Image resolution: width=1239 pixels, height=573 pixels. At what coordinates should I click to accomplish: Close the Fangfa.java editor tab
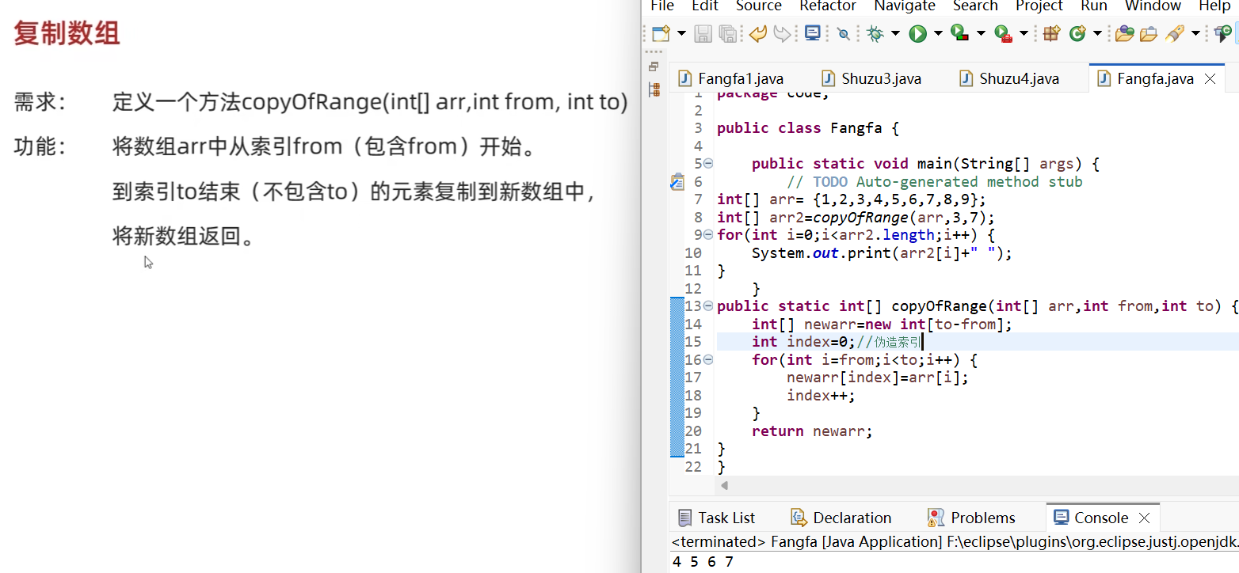pos(1210,78)
